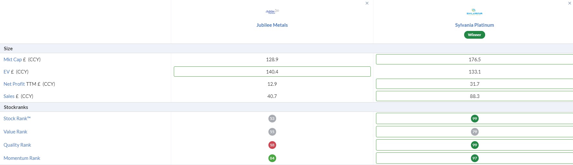Select Sylvania EV value 133.1
This screenshot has height=165, width=573.
tap(475, 72)
